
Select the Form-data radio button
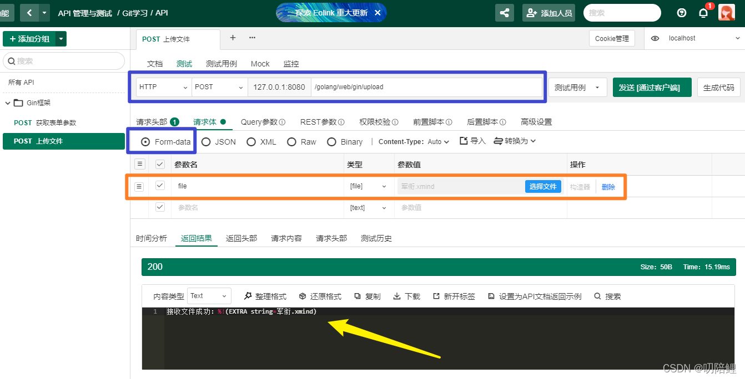[x=145, y=142]
